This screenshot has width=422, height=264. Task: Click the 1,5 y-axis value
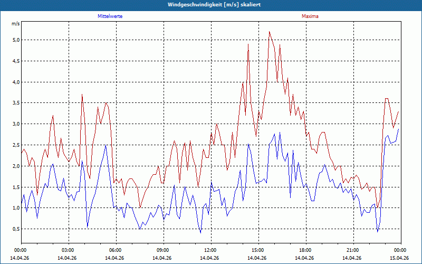coord(16,187)
